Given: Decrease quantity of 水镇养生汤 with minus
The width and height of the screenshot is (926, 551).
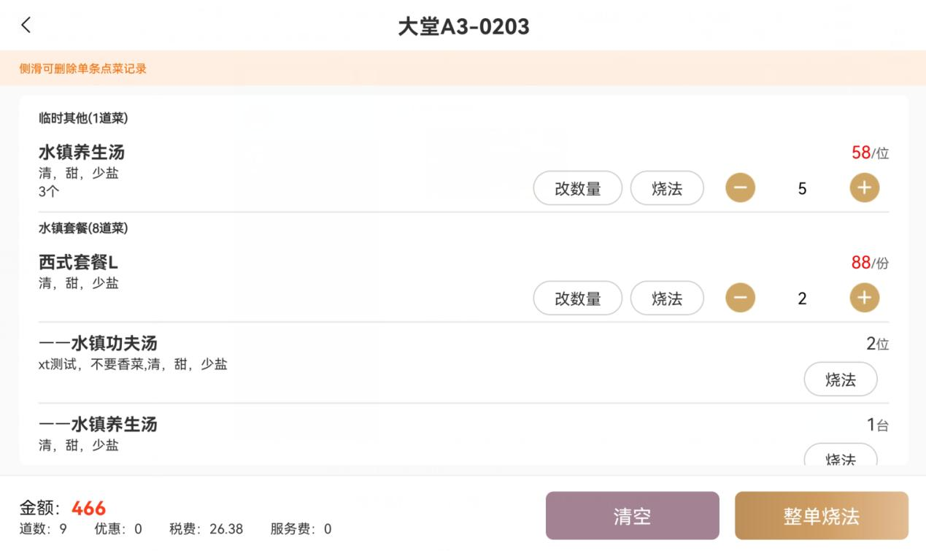Looking at the screenshot, I should [x=740, y=188].
